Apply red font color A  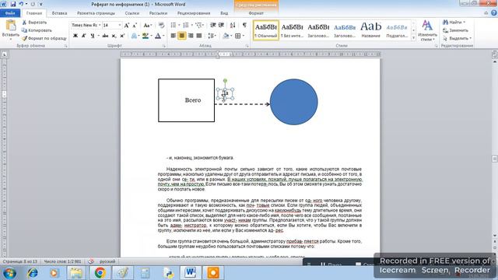(158, 36)
